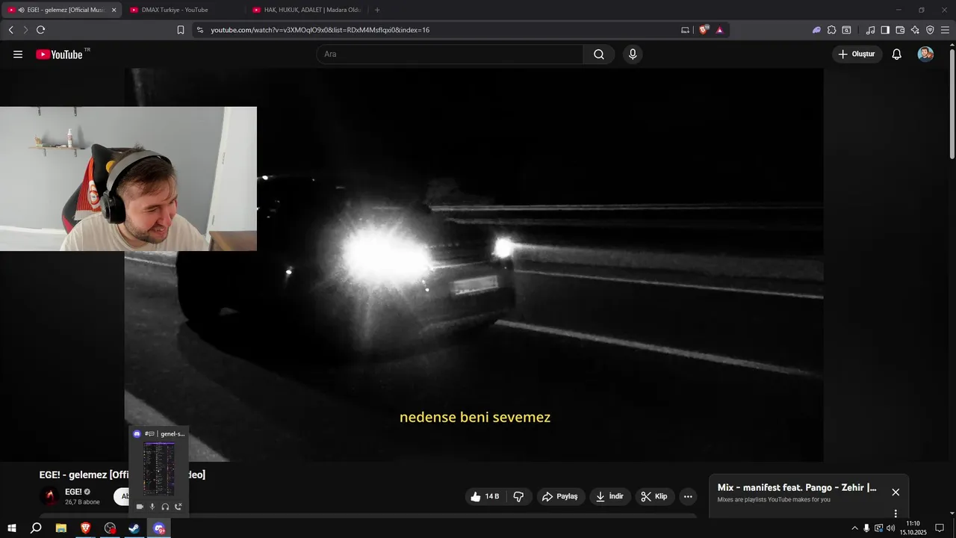The image size is (956, 538).
Task: Click the page vertical scrollbar
Action: 952,105
